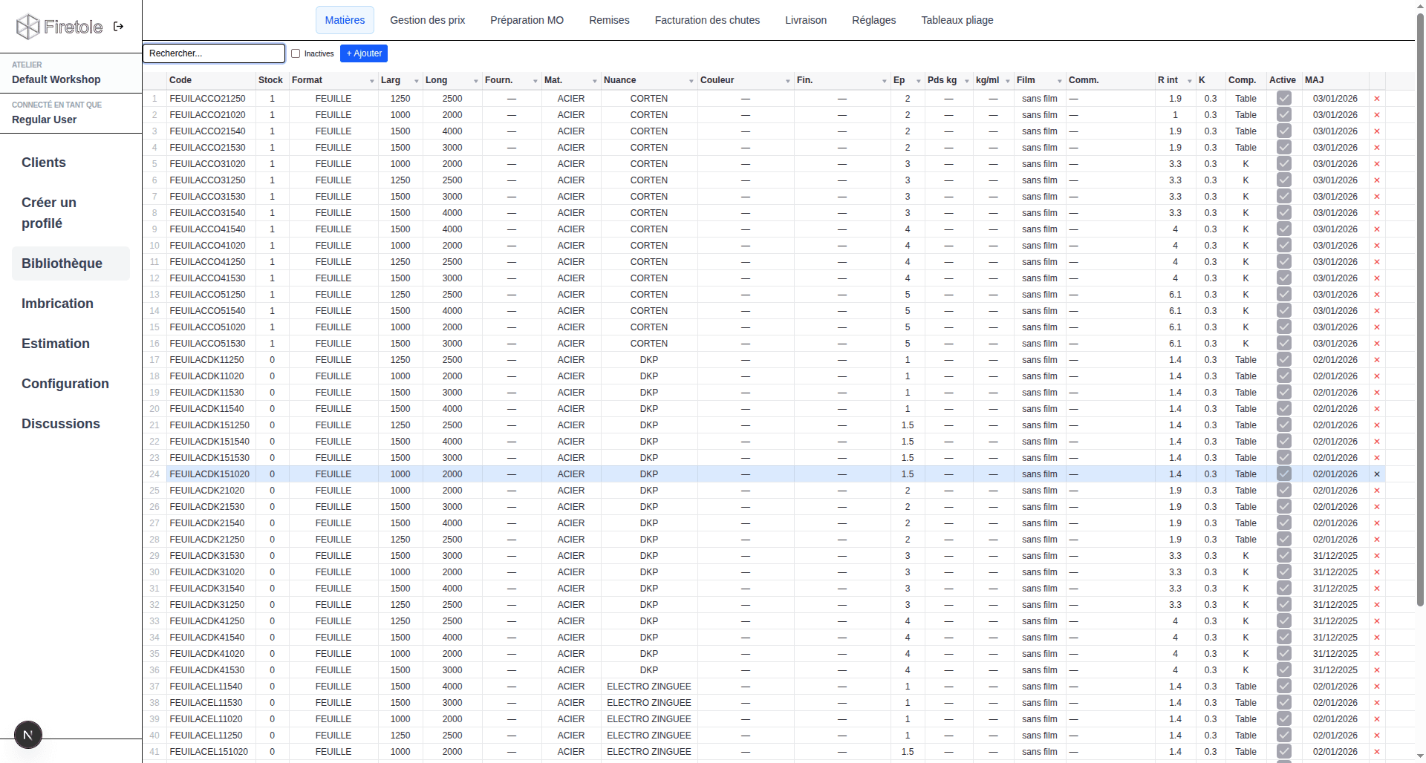Toggle Active checkbox on row FEUILACDK11020

coord(1284,376)
